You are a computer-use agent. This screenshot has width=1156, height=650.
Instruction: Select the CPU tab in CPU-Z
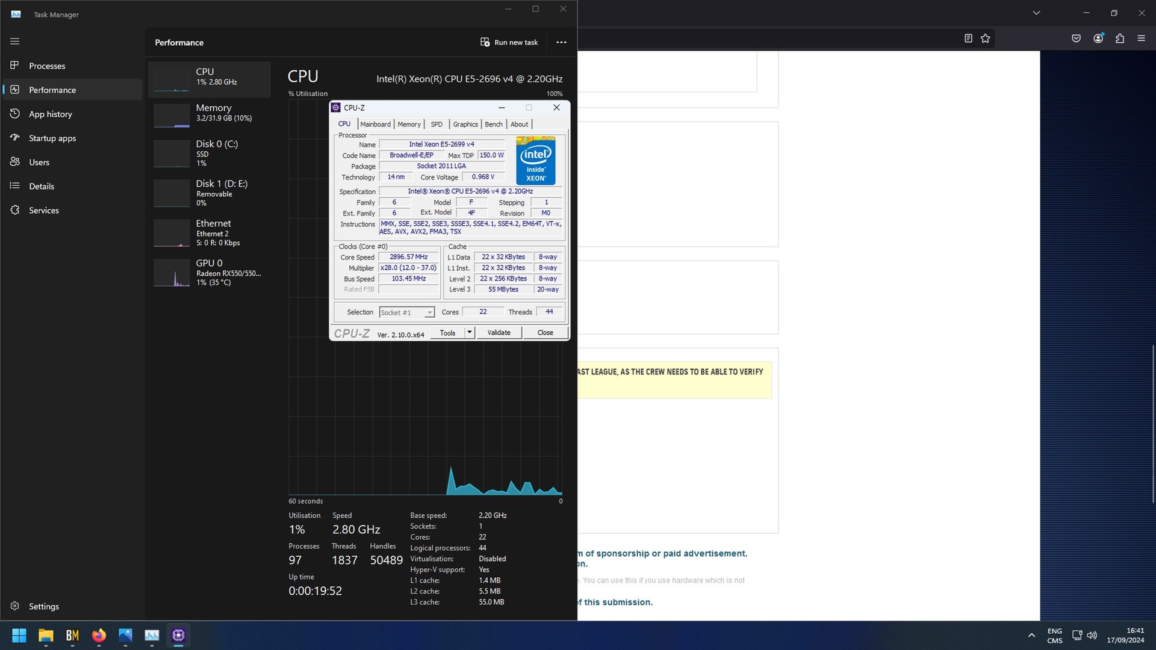point(344,123)
